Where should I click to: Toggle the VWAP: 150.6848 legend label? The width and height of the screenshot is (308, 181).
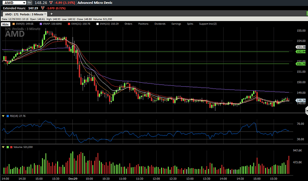coord(52,24)
